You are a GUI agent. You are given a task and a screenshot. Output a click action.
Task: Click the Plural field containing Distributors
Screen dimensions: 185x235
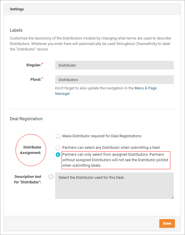click(114, 80)
